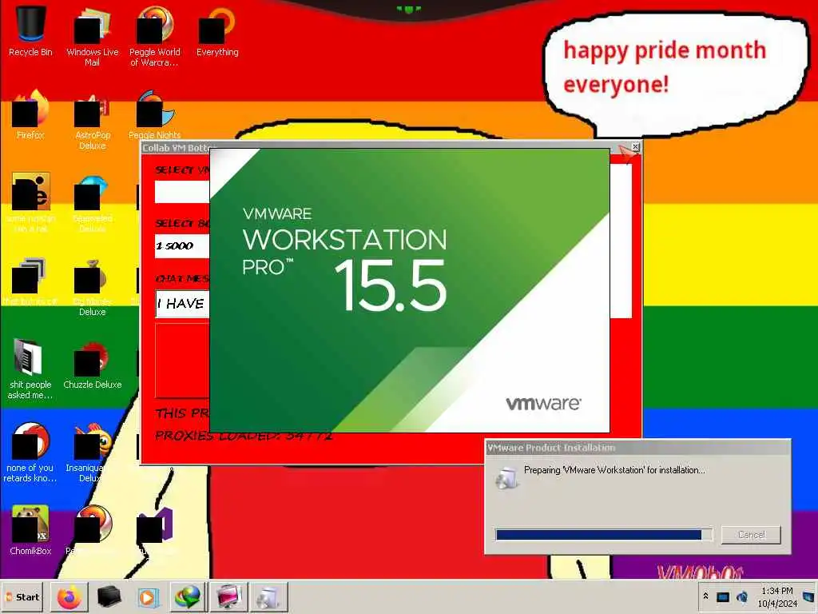Switch to the pink monitor taskbar app
The height and width of the screenshot is (614, 818).
(228, 596)
